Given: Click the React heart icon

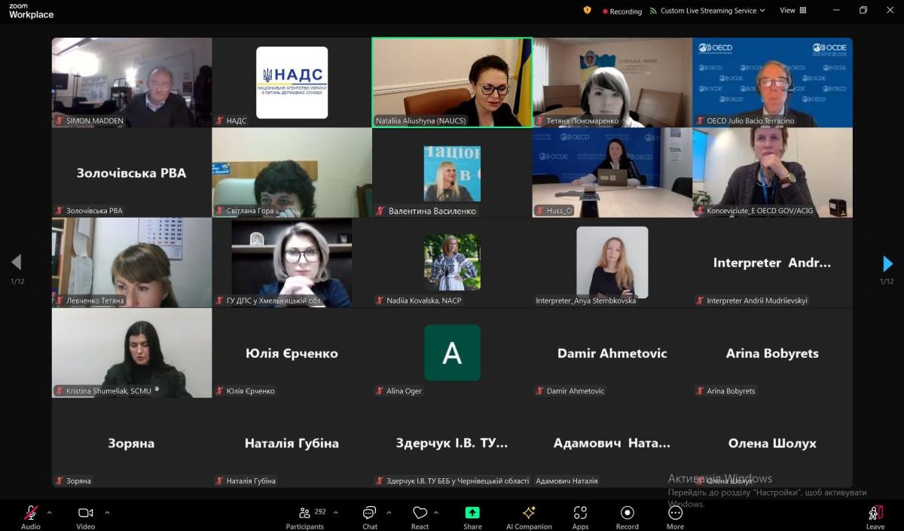Looking at the screenshot, I should tap(420, 513).
